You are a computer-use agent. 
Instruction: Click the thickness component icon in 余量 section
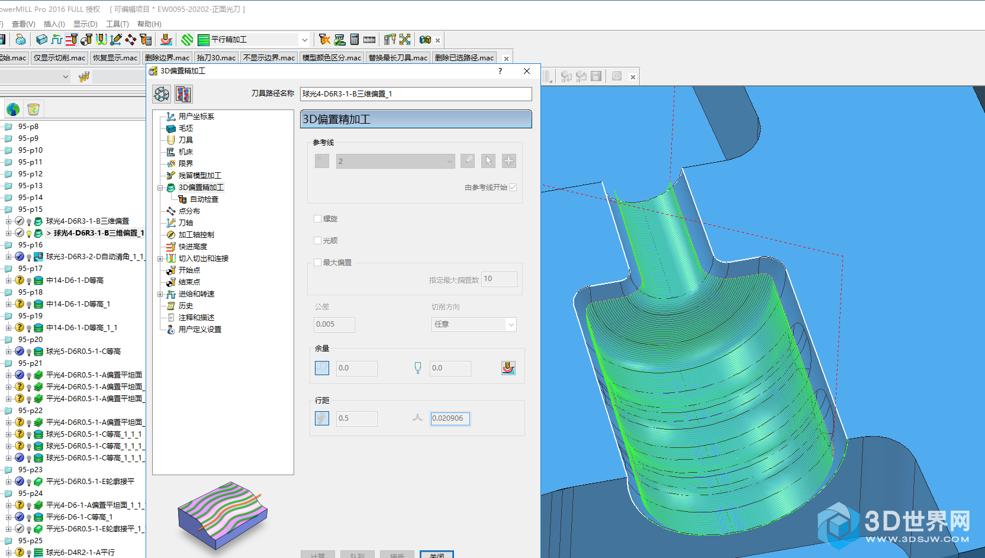[508, 368]
